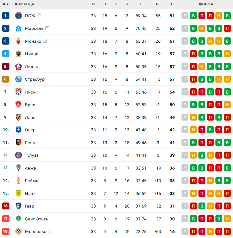Screen dimensions: 233x238
Task: Sort table by the О points header
Action: 172,4
